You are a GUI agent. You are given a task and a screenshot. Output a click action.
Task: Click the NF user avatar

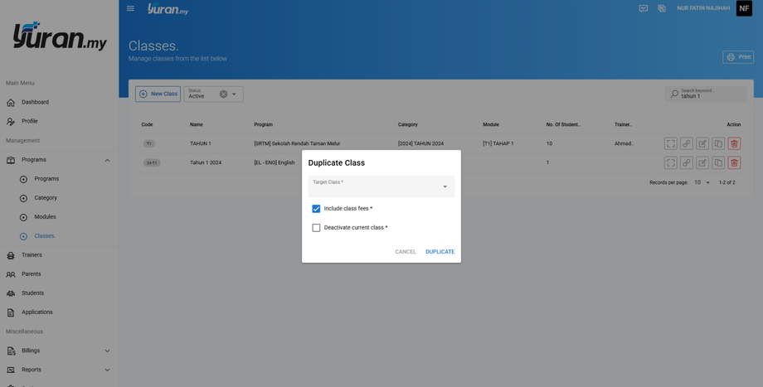coord(744,8)
